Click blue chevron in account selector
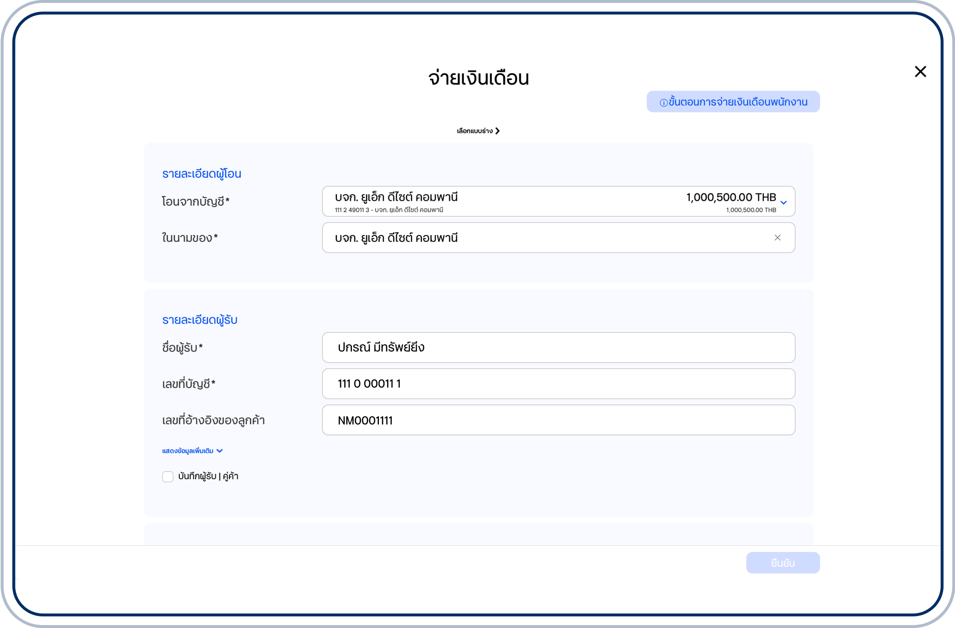This screenshot has width=955, height=628. tap(783, 202)
